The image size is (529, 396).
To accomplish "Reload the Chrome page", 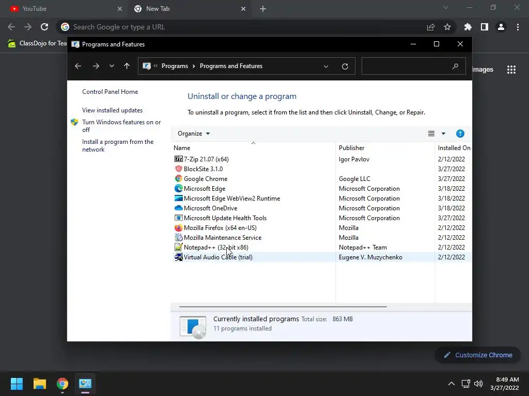I will (44, 27).
